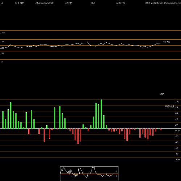Click the 56.76 RSI value label
Image resolution: width=181 pixels, height=181 pixels.
[167, 42]
